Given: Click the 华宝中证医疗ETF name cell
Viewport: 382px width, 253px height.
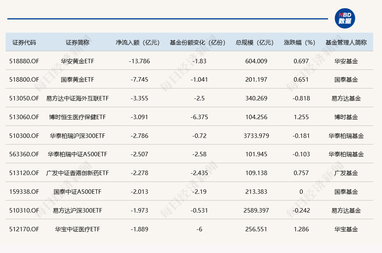Looking at the screenshot, I should click(78, 229).
